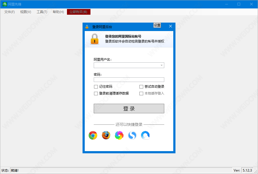Open the 文件(F) menu
This screenshot has width=258, height=174.
click(10, 12)
